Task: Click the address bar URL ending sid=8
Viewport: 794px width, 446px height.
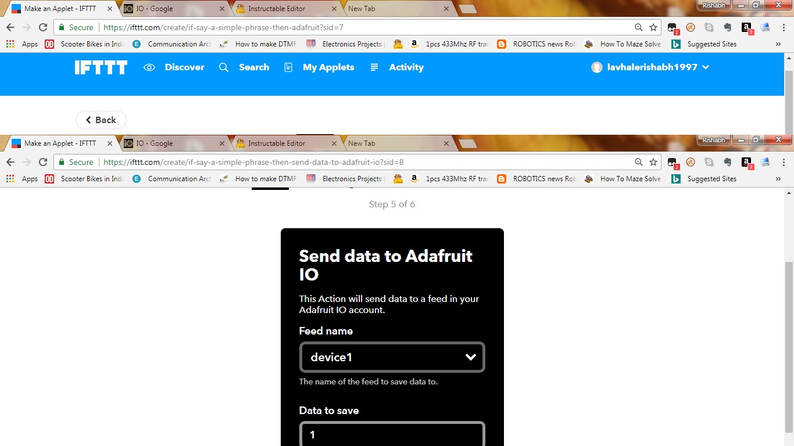Action: coord(253,162)
